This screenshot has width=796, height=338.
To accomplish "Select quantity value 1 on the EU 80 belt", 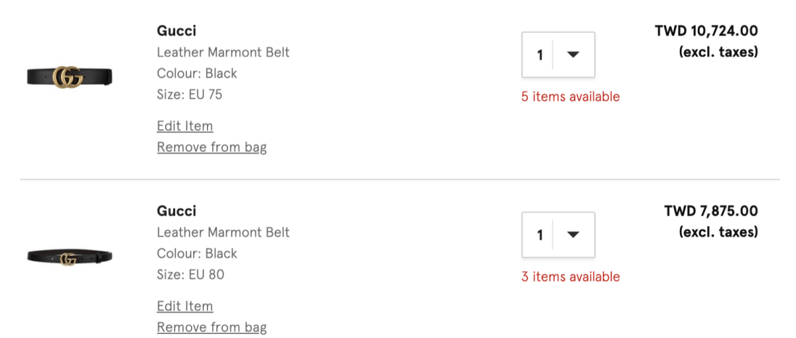I will (539, 235).
